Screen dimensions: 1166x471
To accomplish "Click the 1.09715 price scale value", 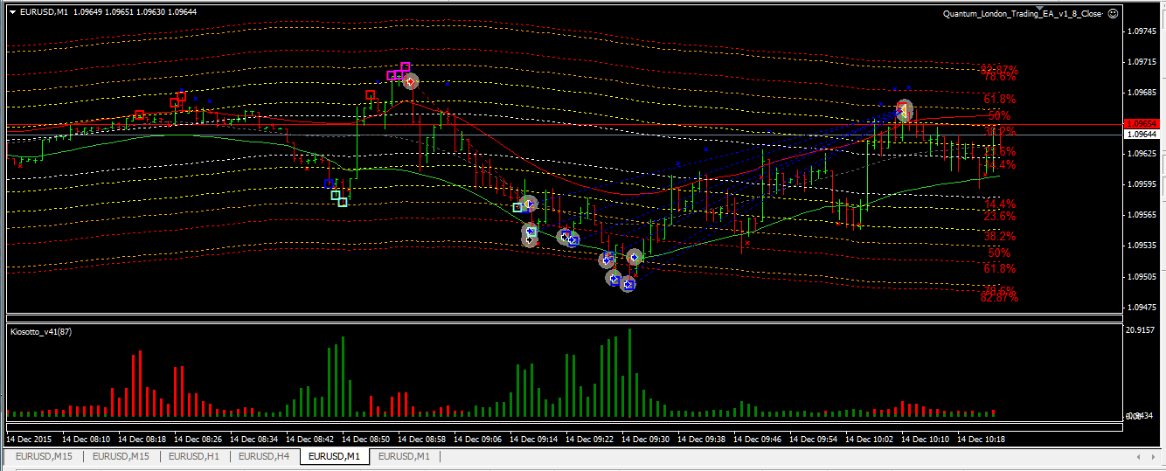I will point(1143,62).
